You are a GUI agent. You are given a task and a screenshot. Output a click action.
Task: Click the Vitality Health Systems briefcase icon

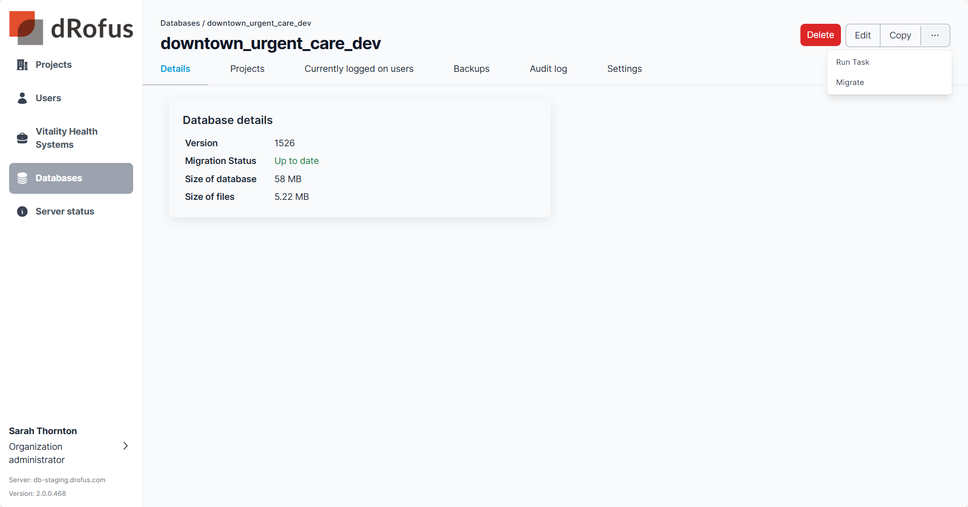(22, 138)
